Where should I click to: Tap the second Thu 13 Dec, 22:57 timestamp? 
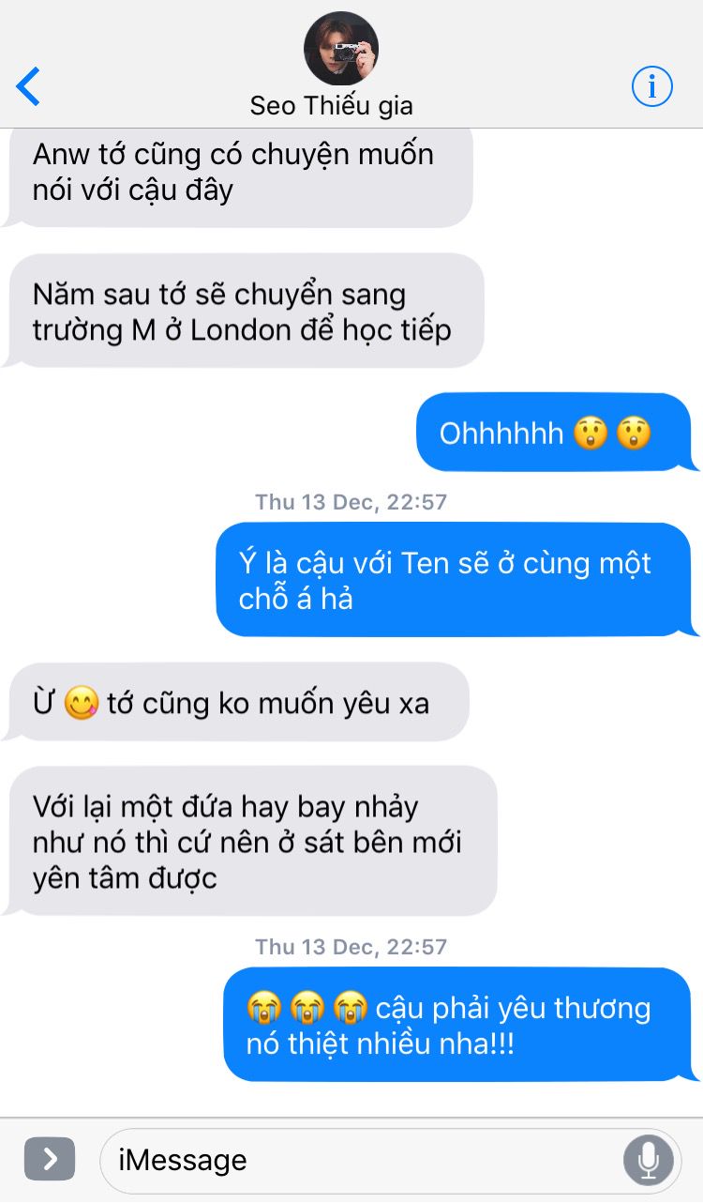click(x=351, y=947)
